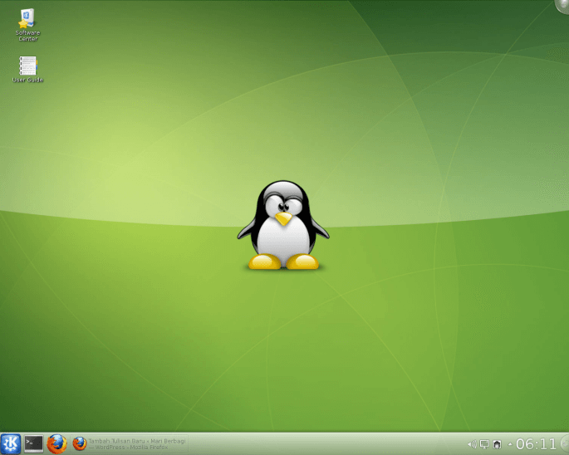The height and width of the screenshot is (455, 569).
Task: Launch Firefox from the panel launcher
Action: click(x=56, y=443)
